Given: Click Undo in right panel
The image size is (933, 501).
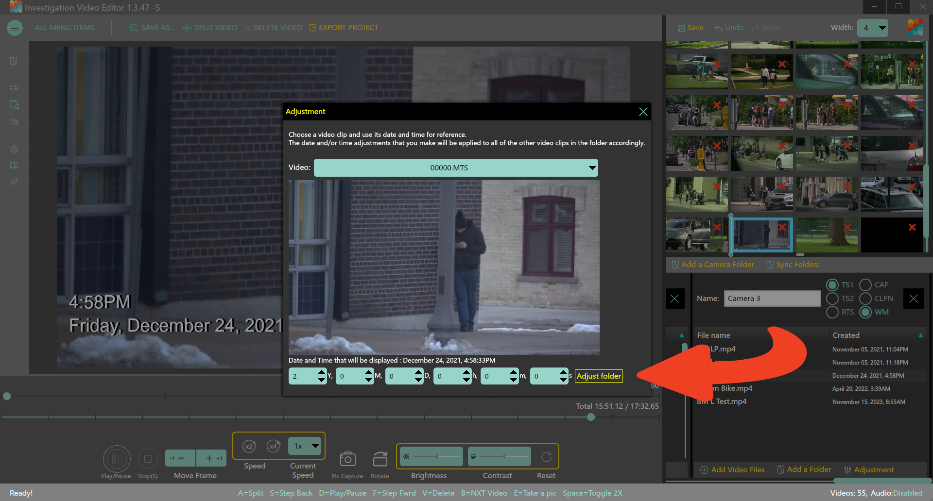Looking at the screenshot, I should [729, 28].
